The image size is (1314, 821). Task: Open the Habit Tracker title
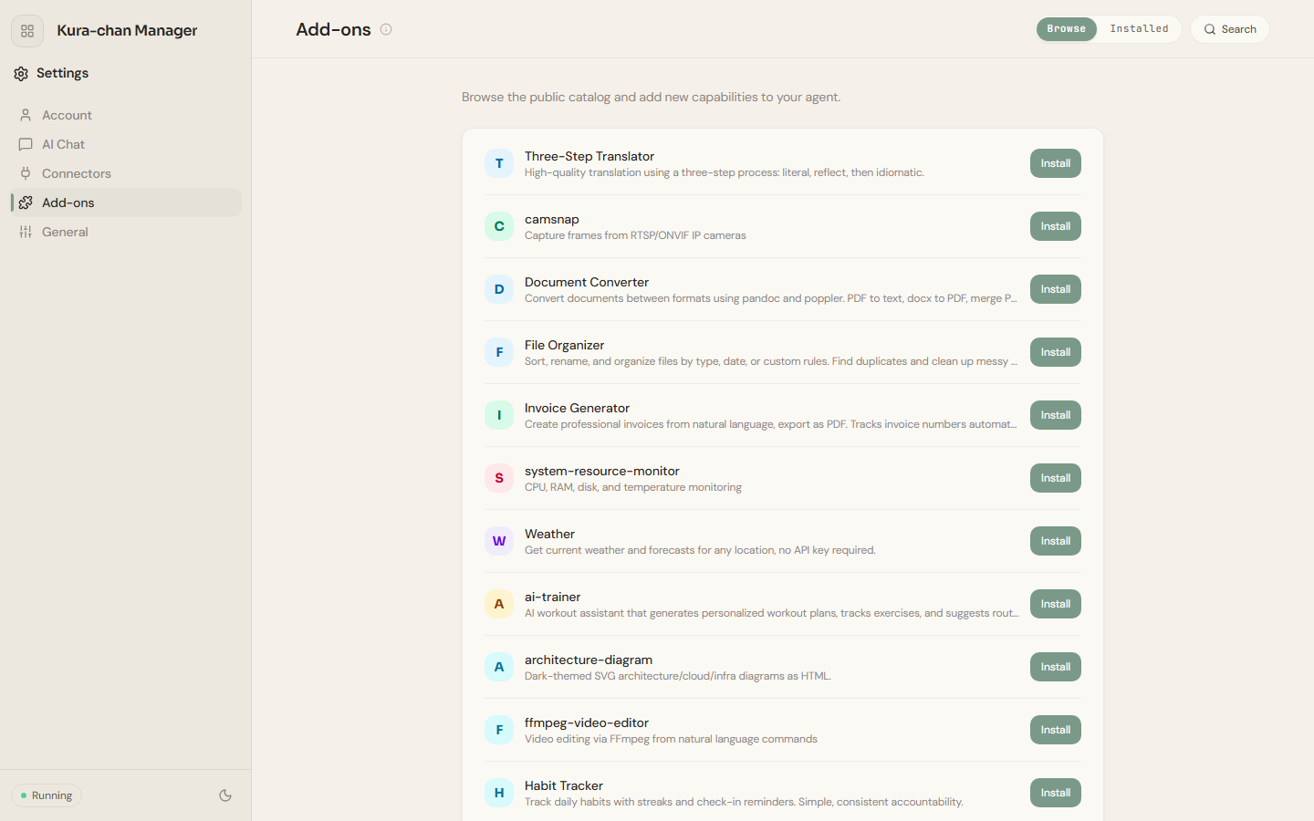pyautogui.click(x=564, y=785)
